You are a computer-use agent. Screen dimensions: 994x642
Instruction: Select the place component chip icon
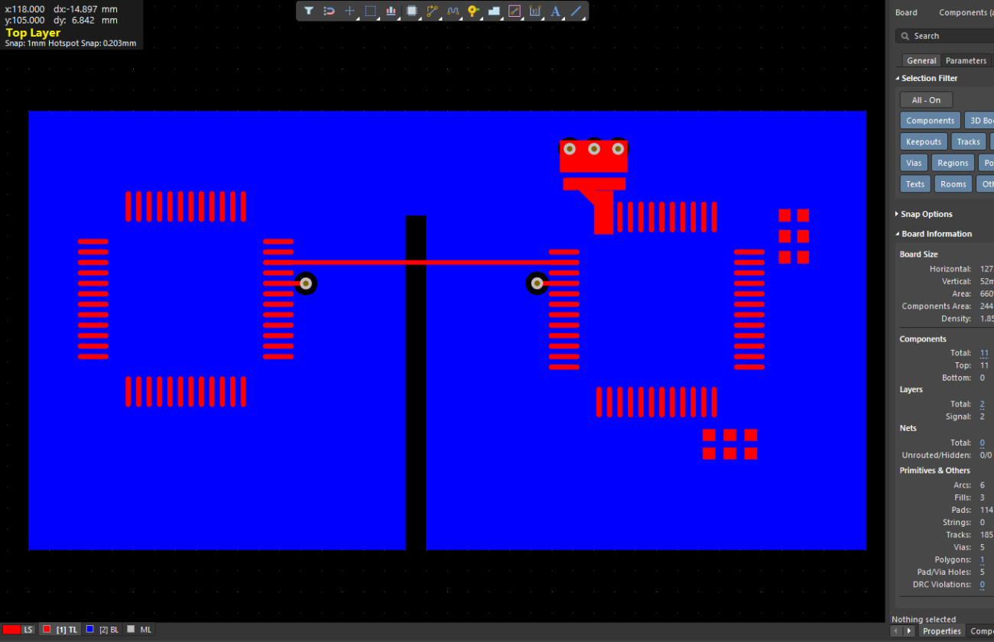(x=411, y=11)
